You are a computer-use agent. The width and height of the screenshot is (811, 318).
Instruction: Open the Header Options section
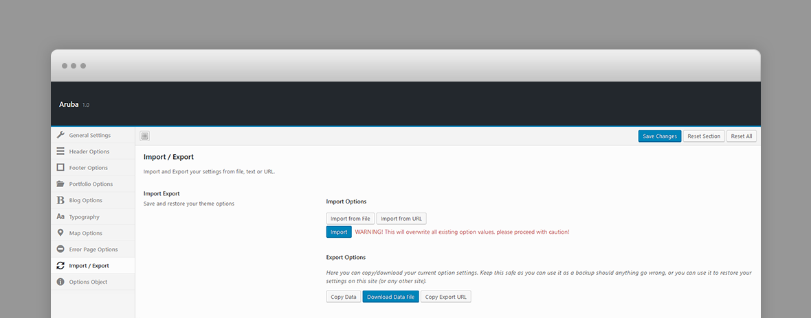point(93,151)
